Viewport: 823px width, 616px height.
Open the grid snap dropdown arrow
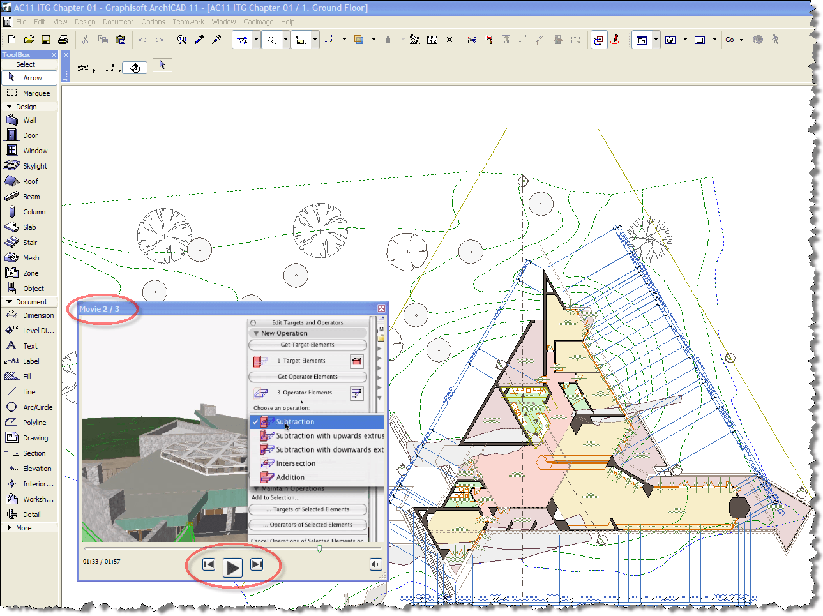point(344,40)
